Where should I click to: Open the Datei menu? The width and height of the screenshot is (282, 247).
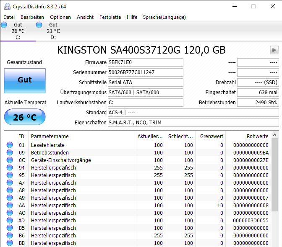9,17
